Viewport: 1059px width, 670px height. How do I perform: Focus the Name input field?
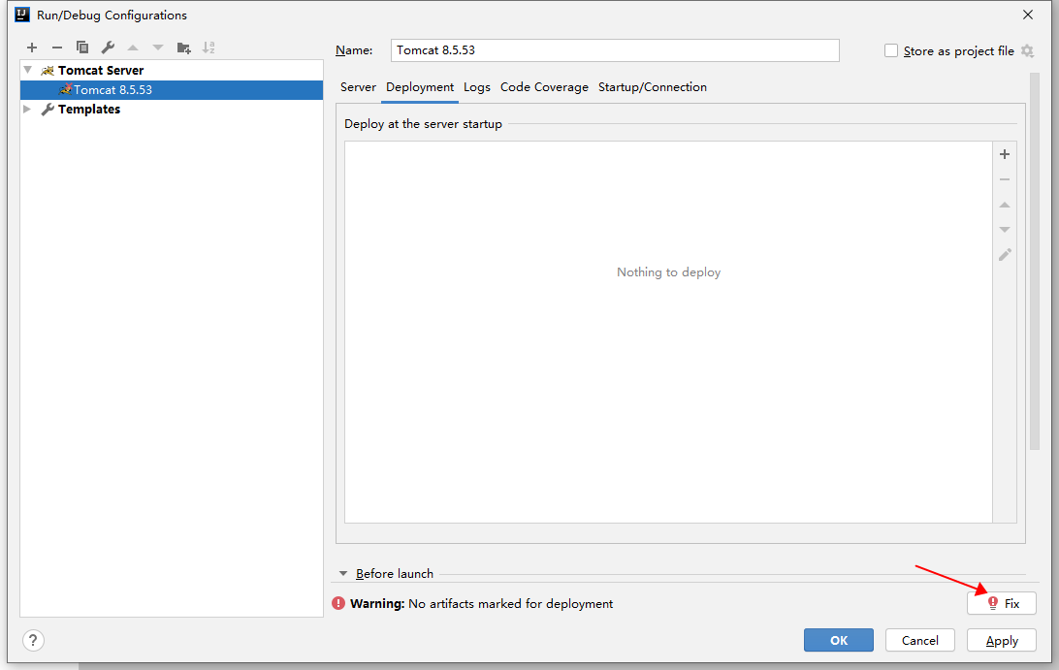tap(615, 50)
